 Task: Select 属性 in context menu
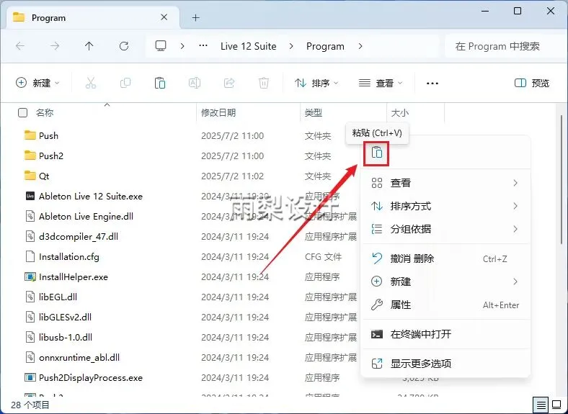click(x=445, y=305)
